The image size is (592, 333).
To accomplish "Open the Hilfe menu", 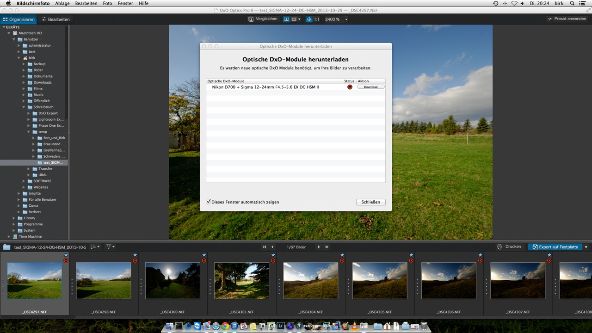I will coord(144,3).
